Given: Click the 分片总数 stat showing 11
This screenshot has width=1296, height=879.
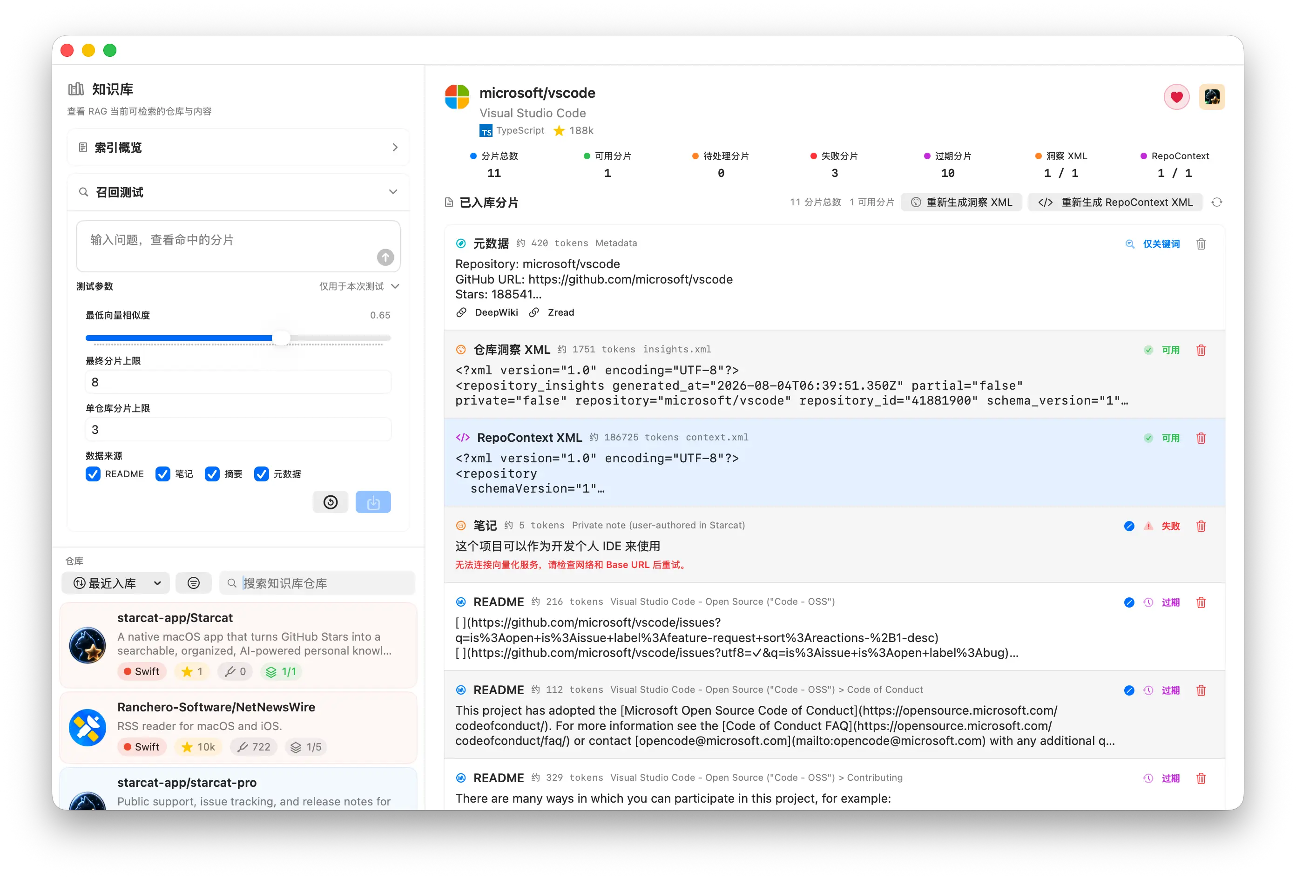Looking at the screenshot, I should pyautogui.click(x=494, y=164).
